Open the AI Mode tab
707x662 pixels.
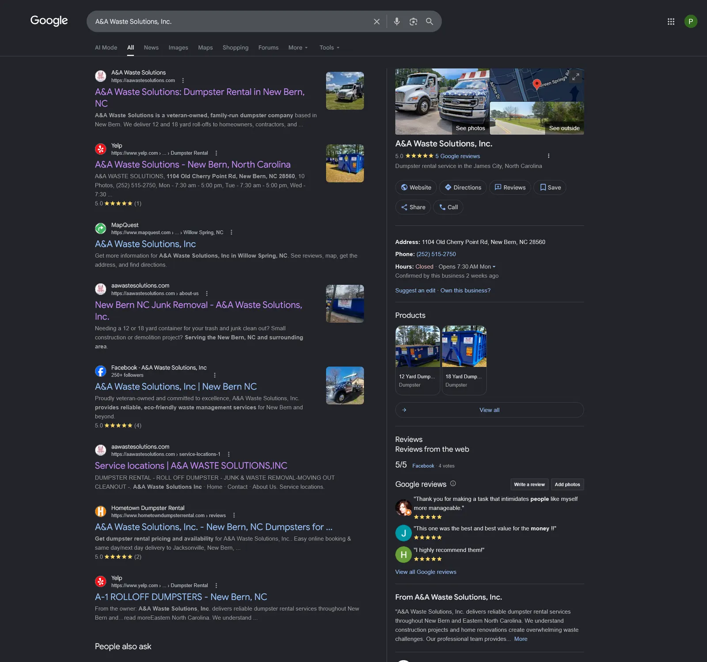click(x=106, y=48)
